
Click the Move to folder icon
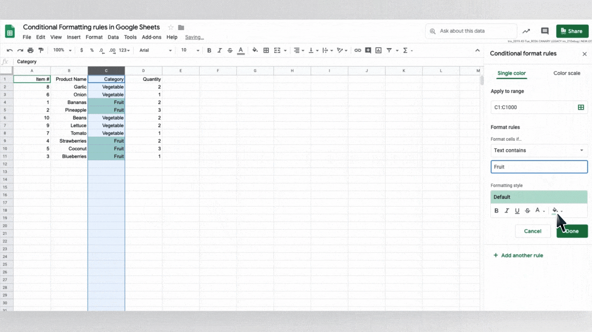coord(181,27)
